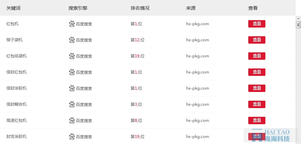Click the Baidu paw icon beside 红包机
301x144 pixels.
click(72, 24)
